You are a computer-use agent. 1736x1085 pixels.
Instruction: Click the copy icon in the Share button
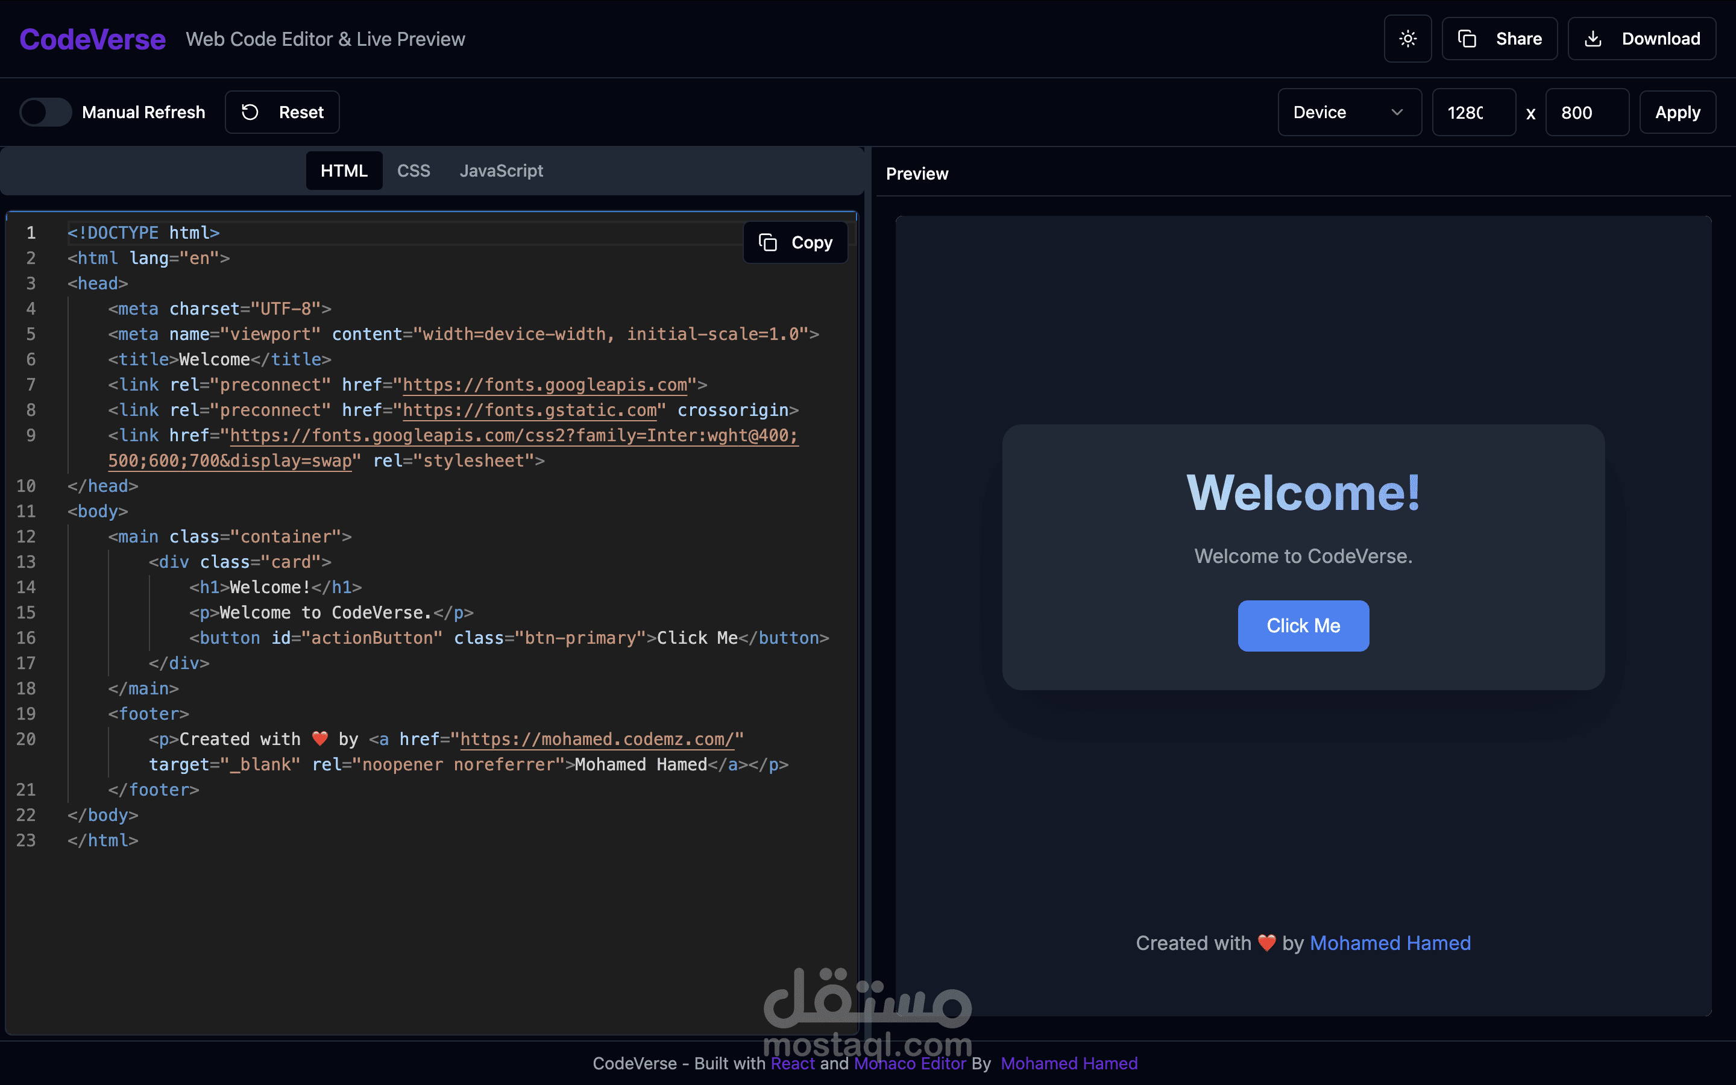pyautogui.click(x=1467, y=39)
